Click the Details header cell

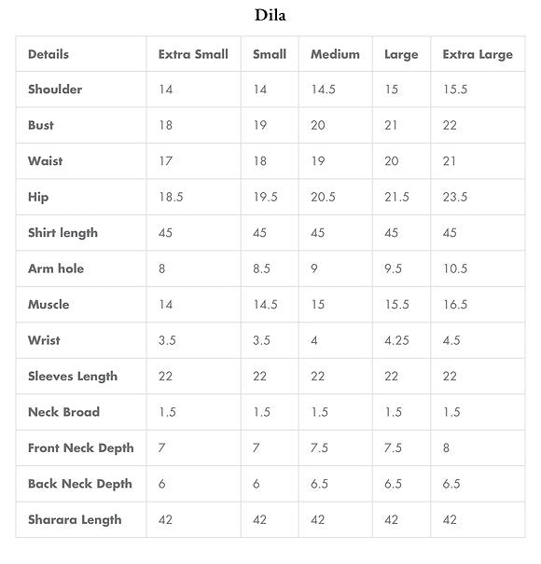[x=49, y=54]
